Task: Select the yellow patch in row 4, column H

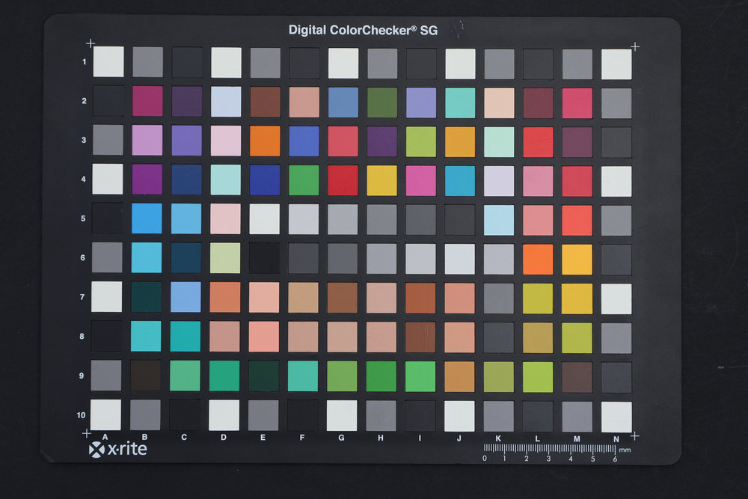Action: pyautogui.click(x=382, y=180)
